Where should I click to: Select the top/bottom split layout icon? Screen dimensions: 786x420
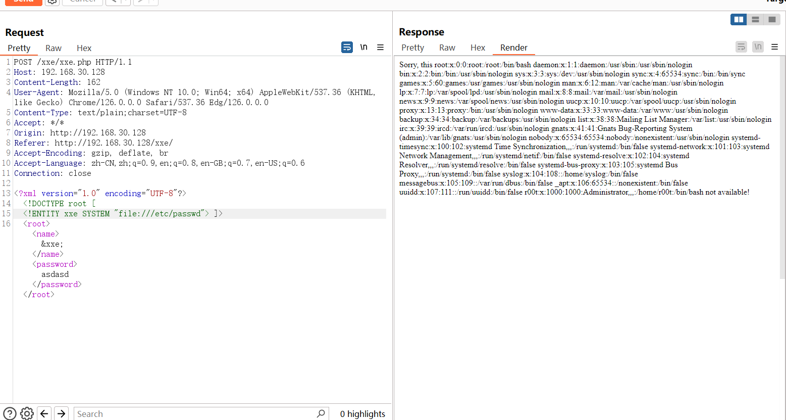click(755, 19)
